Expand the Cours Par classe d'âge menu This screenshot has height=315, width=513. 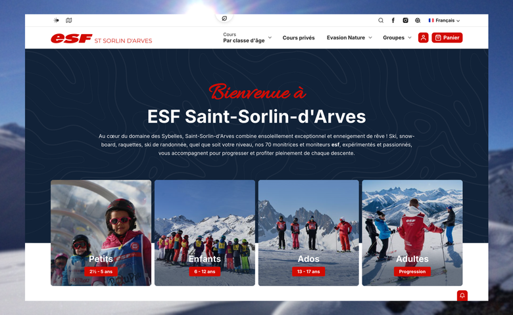[247, 37]
